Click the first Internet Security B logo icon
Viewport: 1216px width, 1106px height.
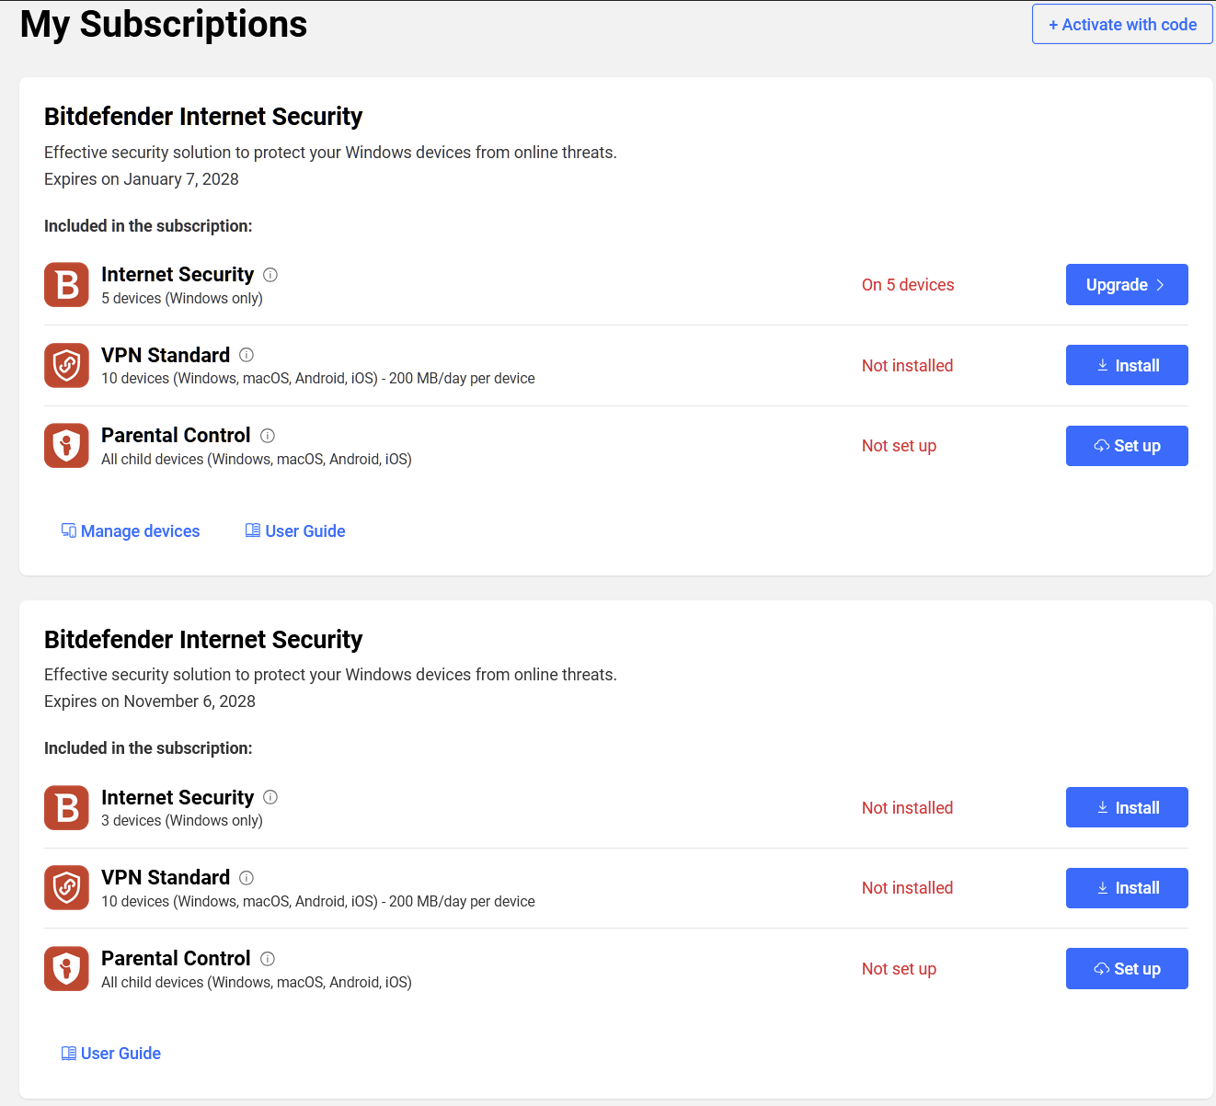[66, 285]
